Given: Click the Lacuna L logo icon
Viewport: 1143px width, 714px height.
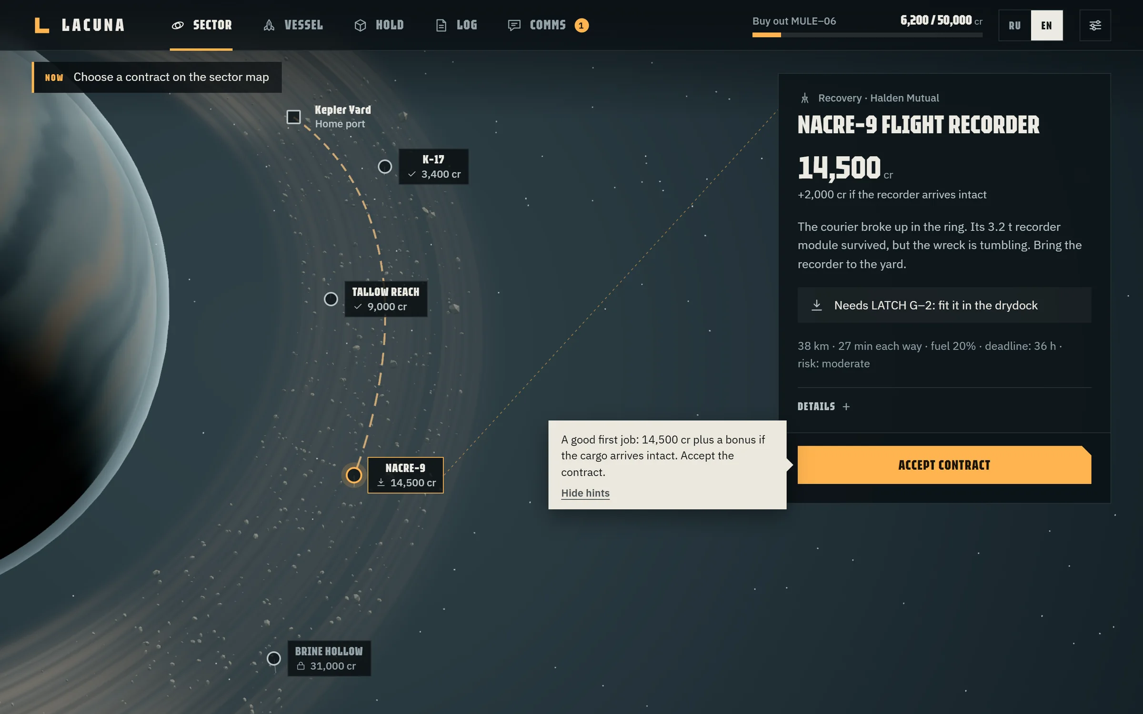Looking at the screenshot, I should 42,25.
